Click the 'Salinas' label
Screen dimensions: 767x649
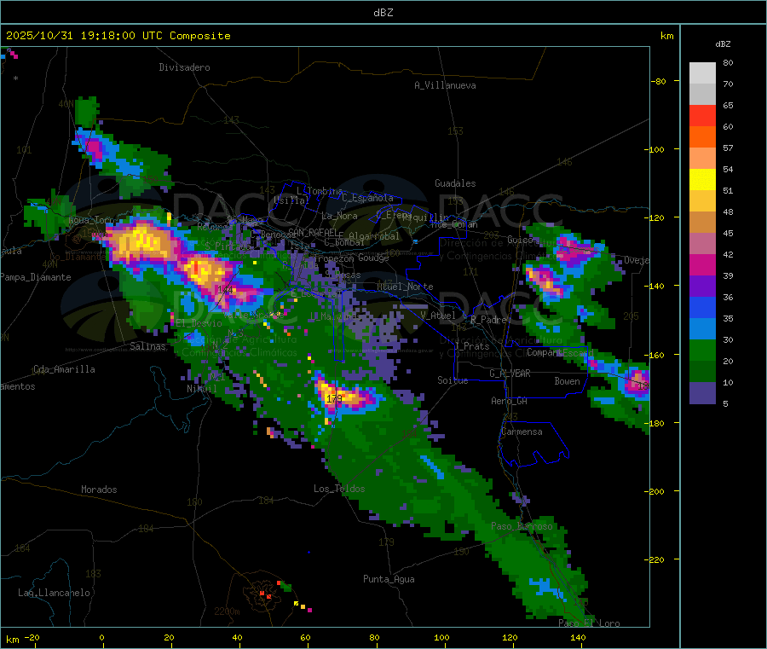147,346
